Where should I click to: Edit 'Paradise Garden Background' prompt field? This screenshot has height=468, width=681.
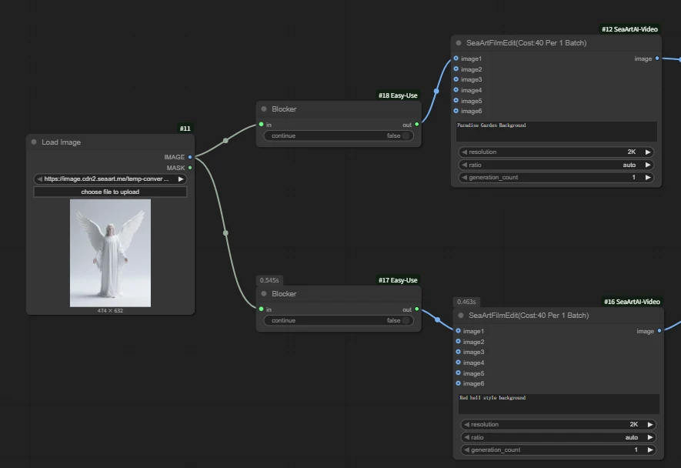point(556,131)
